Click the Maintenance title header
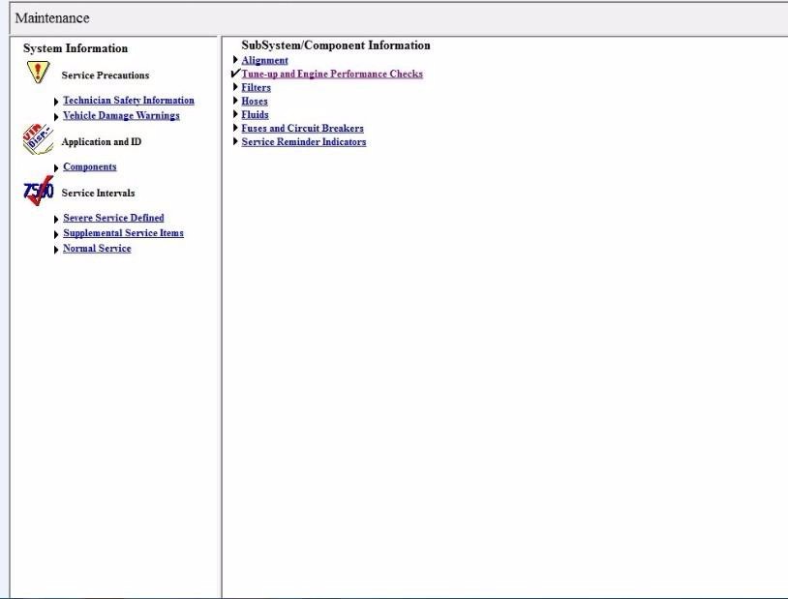788x599 pixels. point(52,18)
